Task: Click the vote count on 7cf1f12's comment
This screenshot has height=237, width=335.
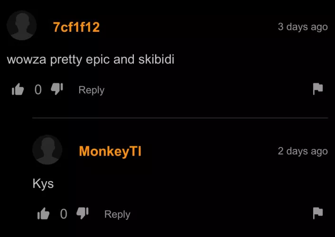Action: click(x=38, y=90)
